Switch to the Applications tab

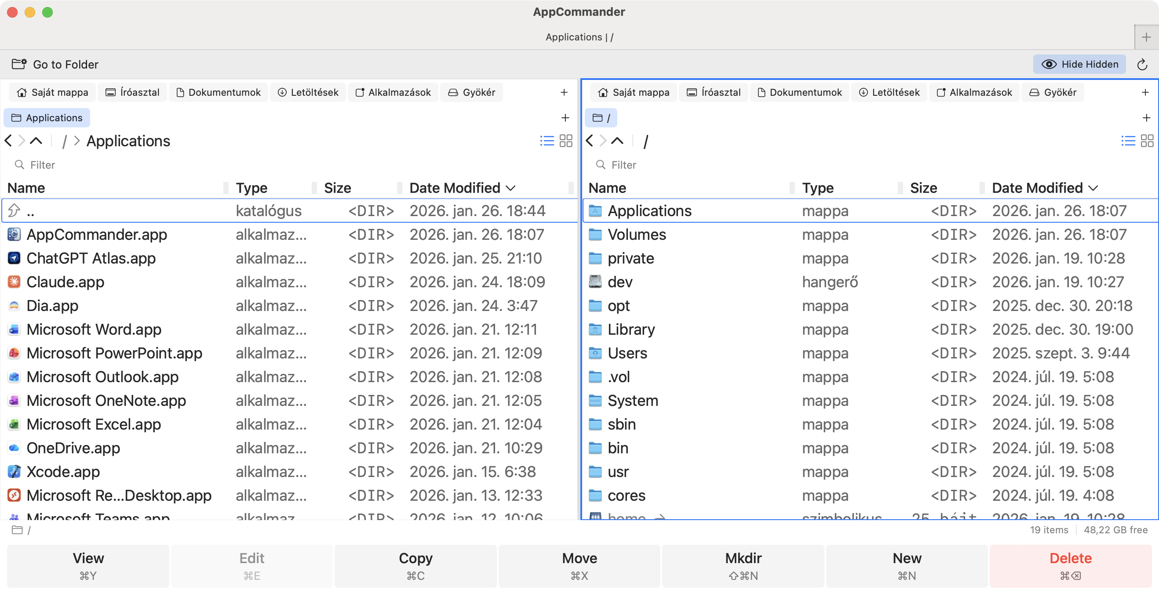(x=47, y=117)
